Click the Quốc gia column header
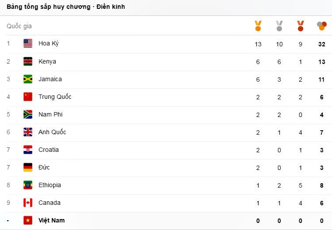The height and width of the screenshot is (230, 332). [19, 26]
